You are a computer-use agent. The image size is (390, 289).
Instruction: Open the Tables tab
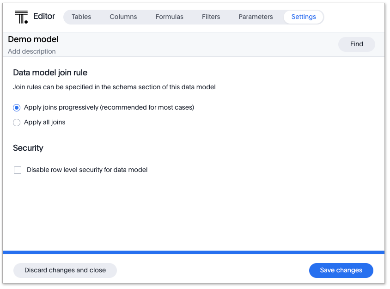tap(81, 17)
